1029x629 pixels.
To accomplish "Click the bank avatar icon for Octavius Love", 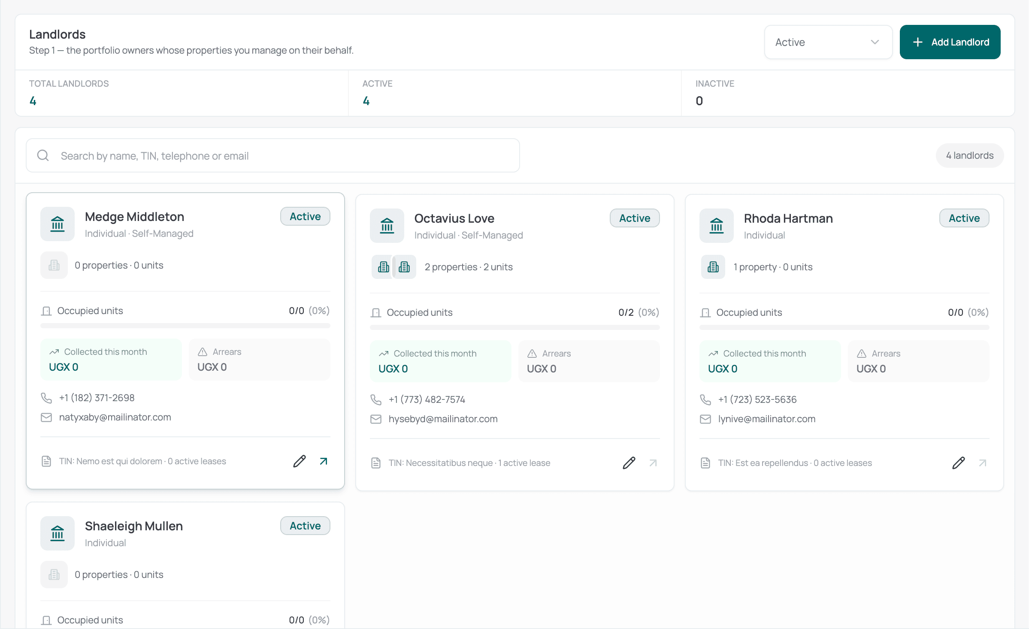I will (x=387, y=226).
